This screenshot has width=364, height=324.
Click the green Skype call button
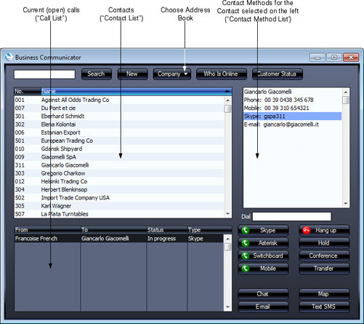263,230
